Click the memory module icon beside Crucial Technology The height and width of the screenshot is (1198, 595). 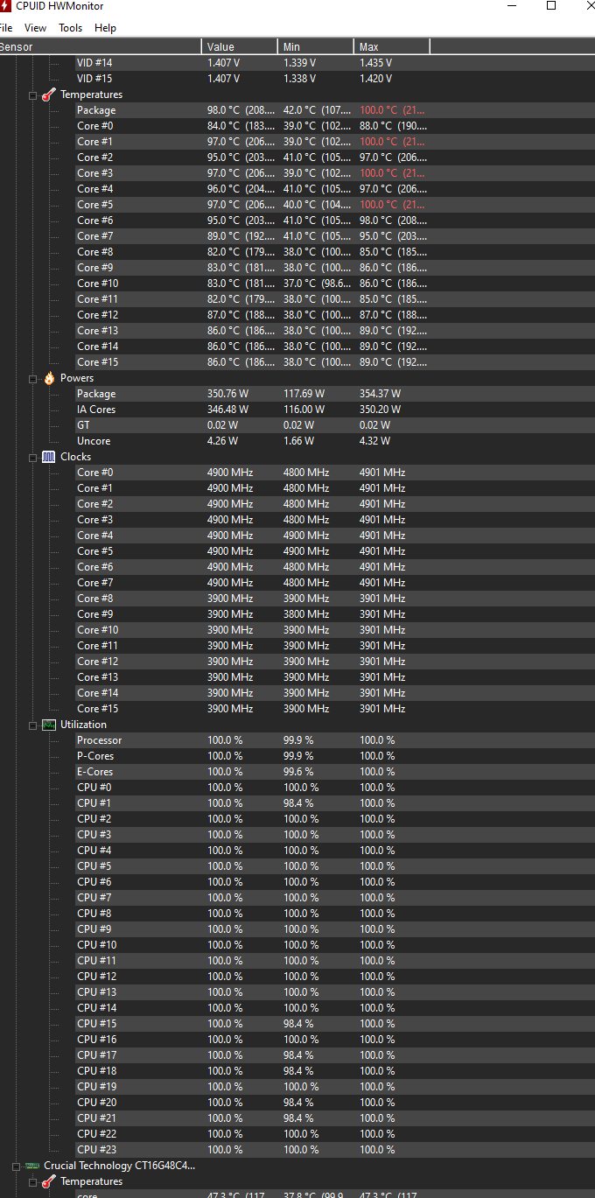click(x=32, y=1166)
